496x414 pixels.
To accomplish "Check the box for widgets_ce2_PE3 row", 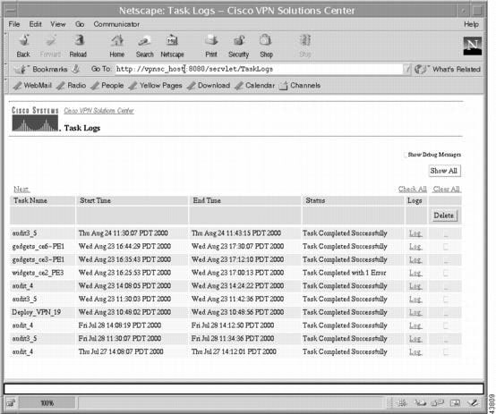I will [x=446, y=273].
